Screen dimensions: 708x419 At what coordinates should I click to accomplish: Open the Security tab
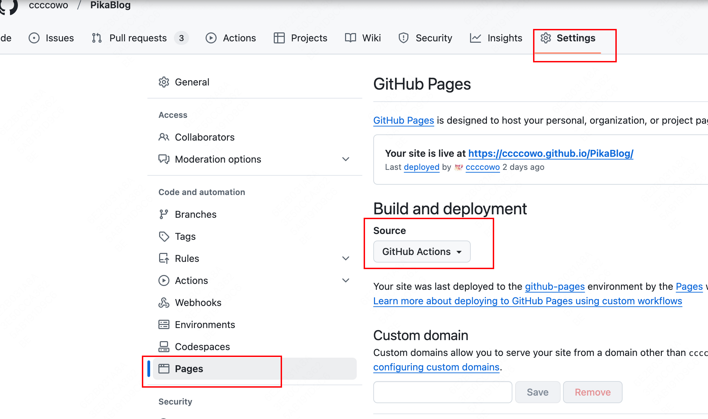pyautogui.click(x=425, y=38)
